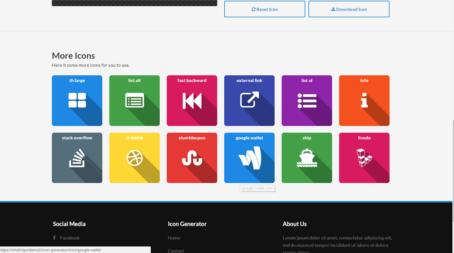
Task: Click the Facebook logo icon in footer
Action: pos(54,238)
